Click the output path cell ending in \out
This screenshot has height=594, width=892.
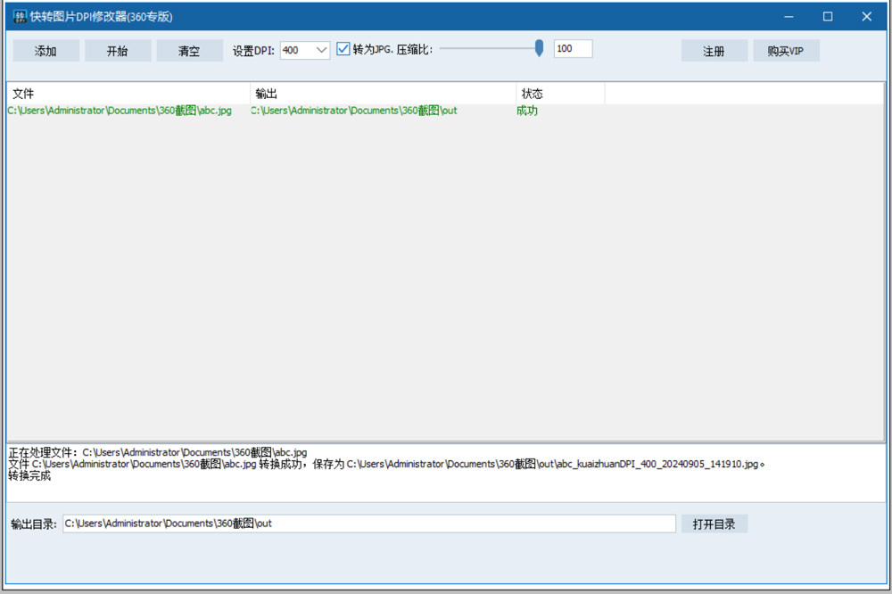point(354,111)
